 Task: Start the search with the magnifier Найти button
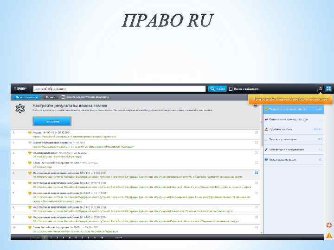(x=217, y=88)
